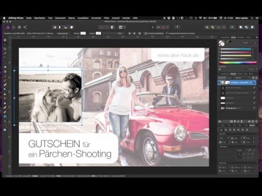This screenshot has height=196, width=262.
Task: Open the Export persona share icon
Action: pos(25,27)
